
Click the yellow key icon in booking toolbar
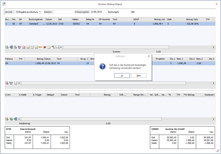pyautogui.click(x=40, y=47)
